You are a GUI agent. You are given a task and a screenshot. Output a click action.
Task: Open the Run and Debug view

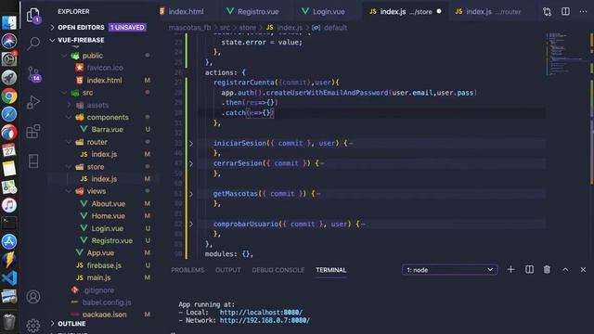tap(33, 102)
